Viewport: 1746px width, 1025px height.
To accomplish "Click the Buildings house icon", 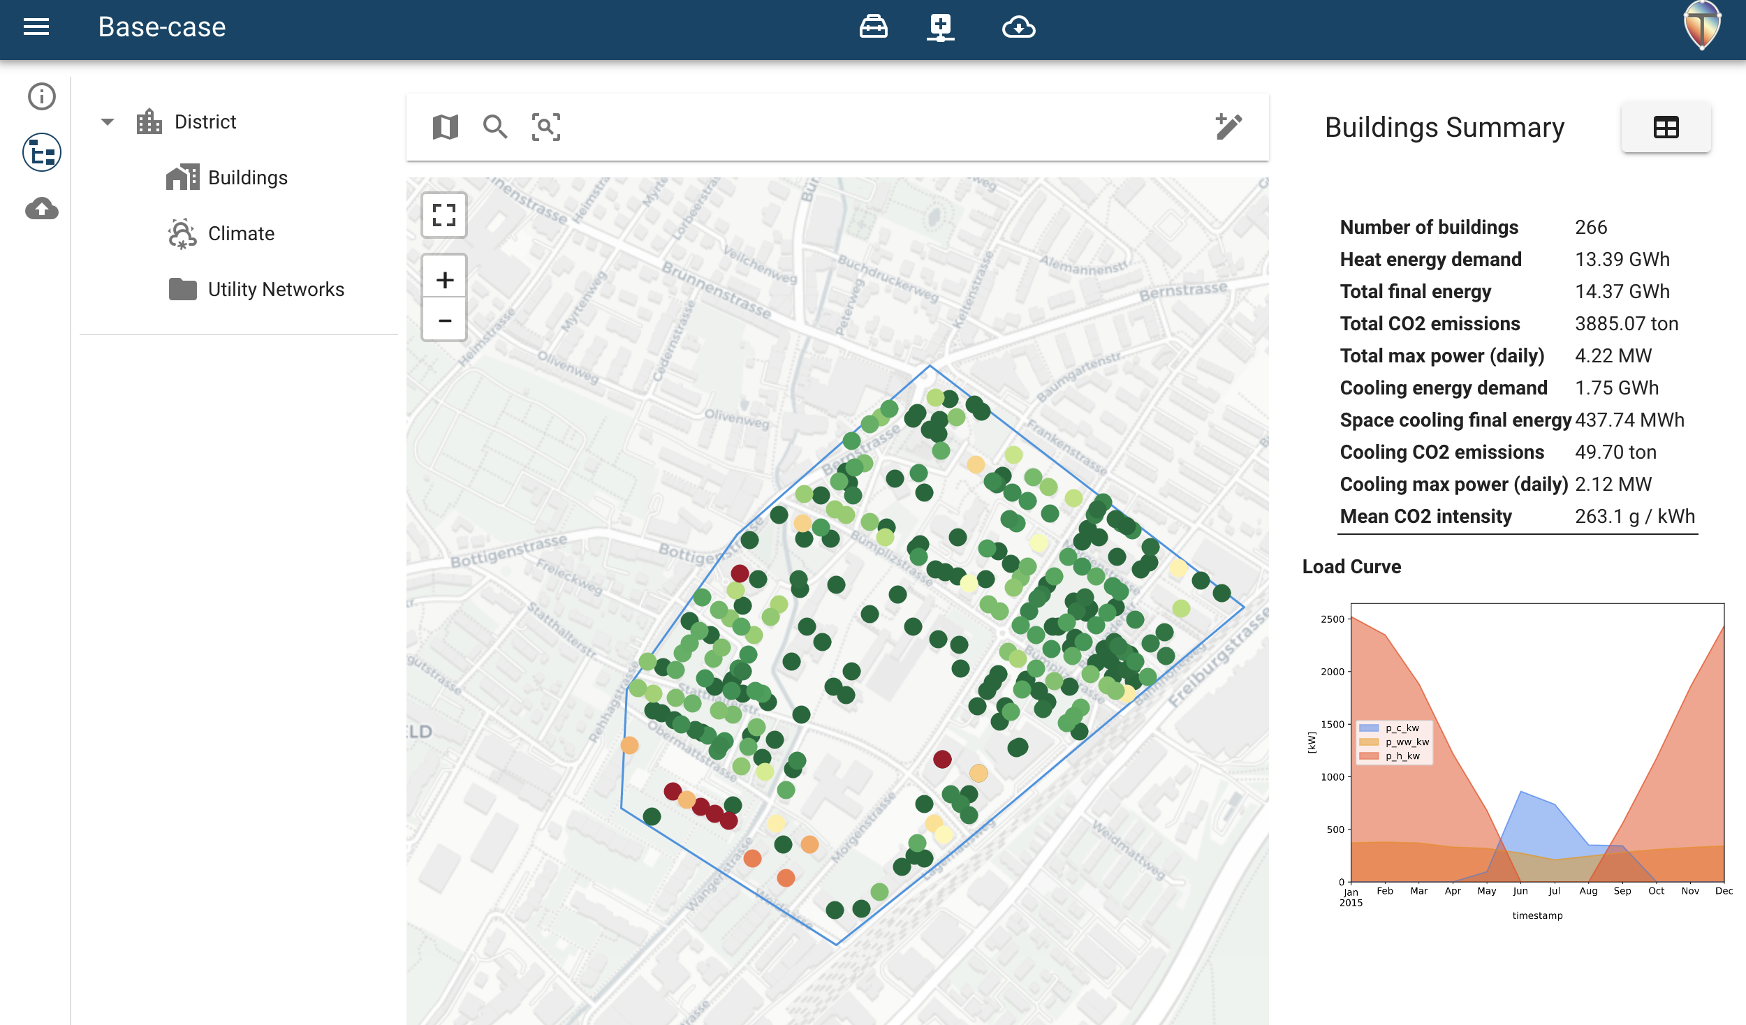I will click(x=182, y=177).
